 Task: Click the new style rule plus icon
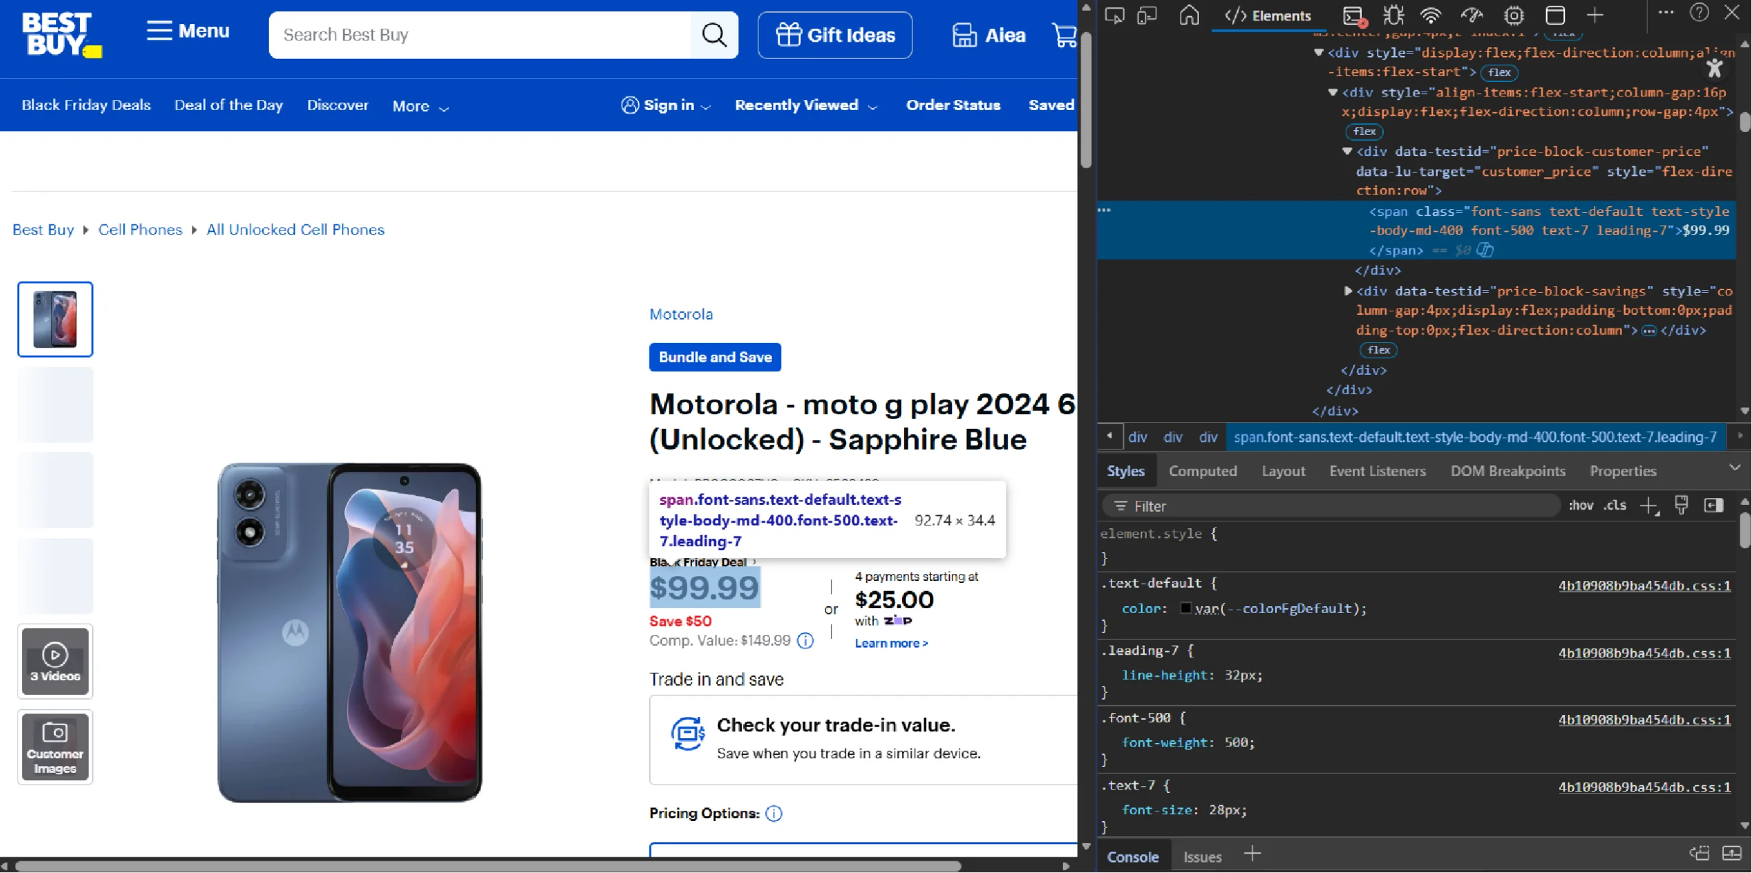click(x=1648, y=506)
